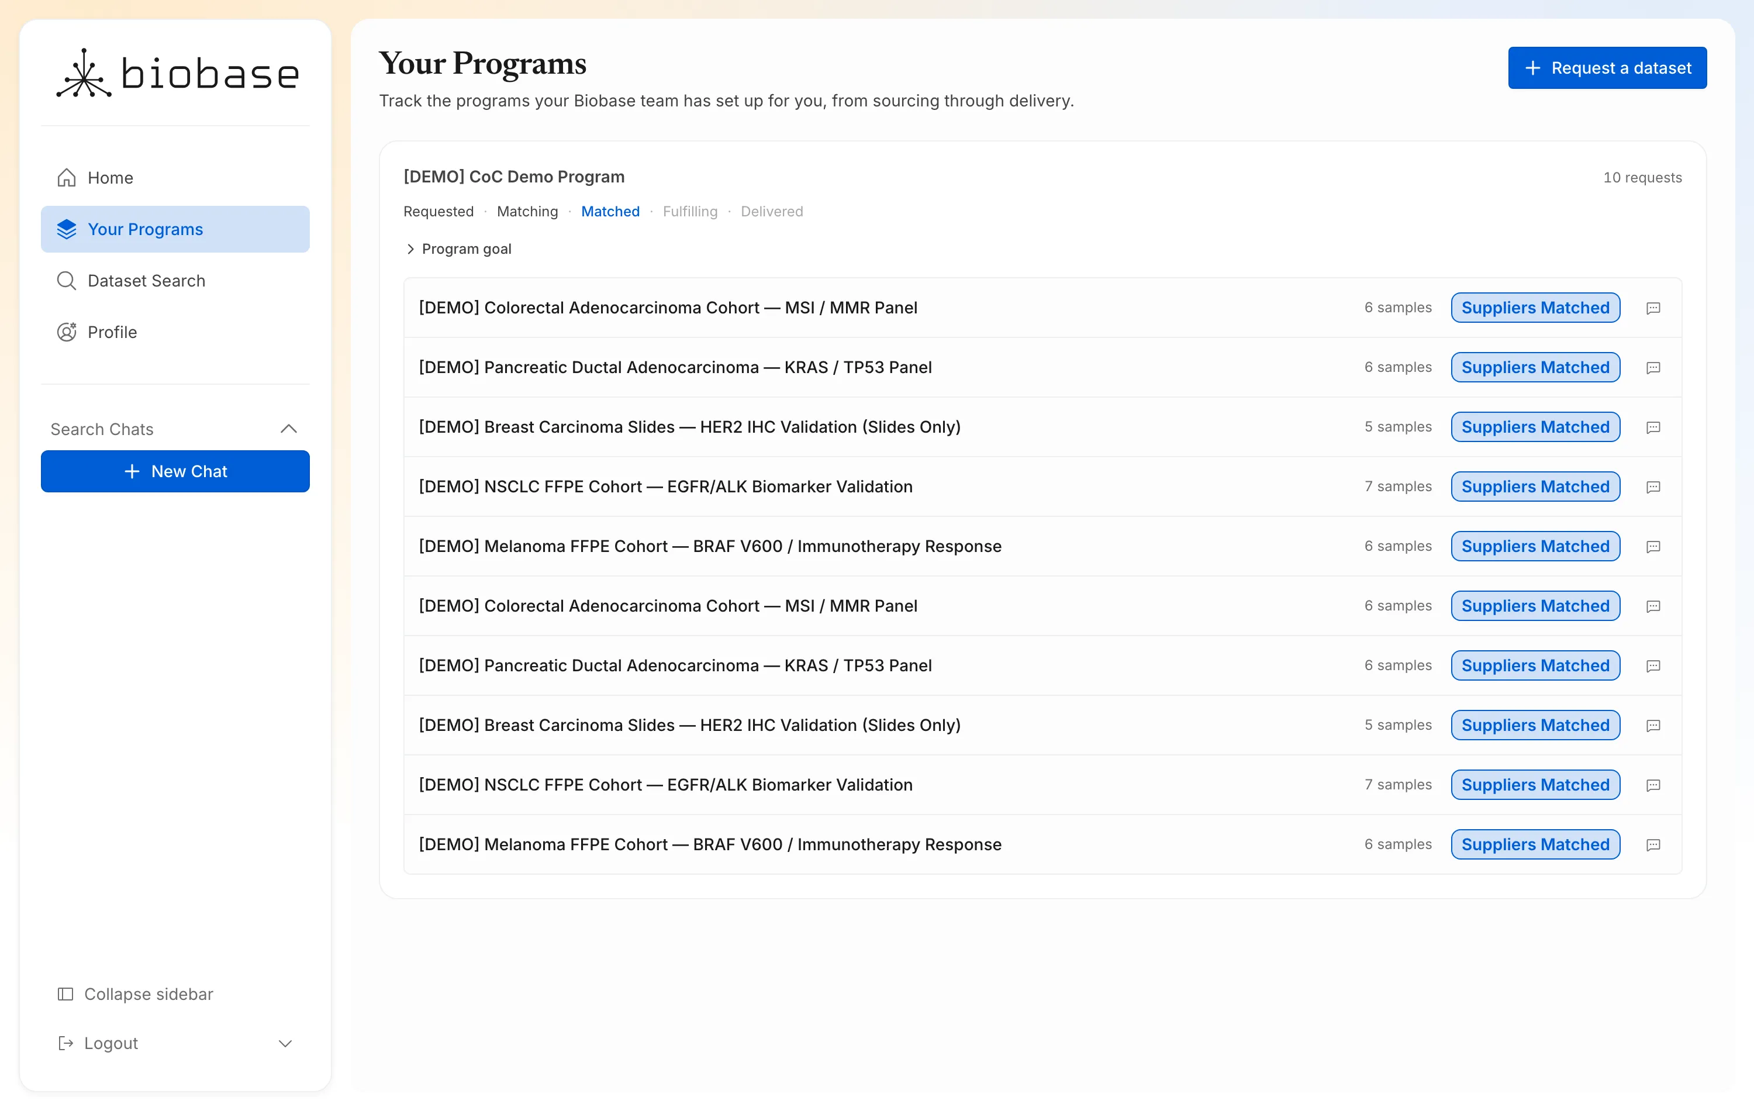Open first Colorectal Adenocarcinoma Cohort MSI/MMR request

coord(1042,308)
